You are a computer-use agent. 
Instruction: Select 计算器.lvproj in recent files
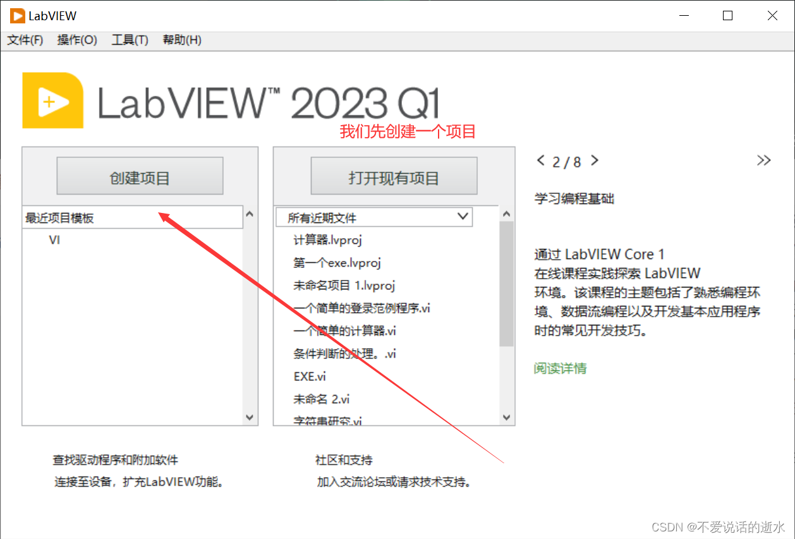327,240
